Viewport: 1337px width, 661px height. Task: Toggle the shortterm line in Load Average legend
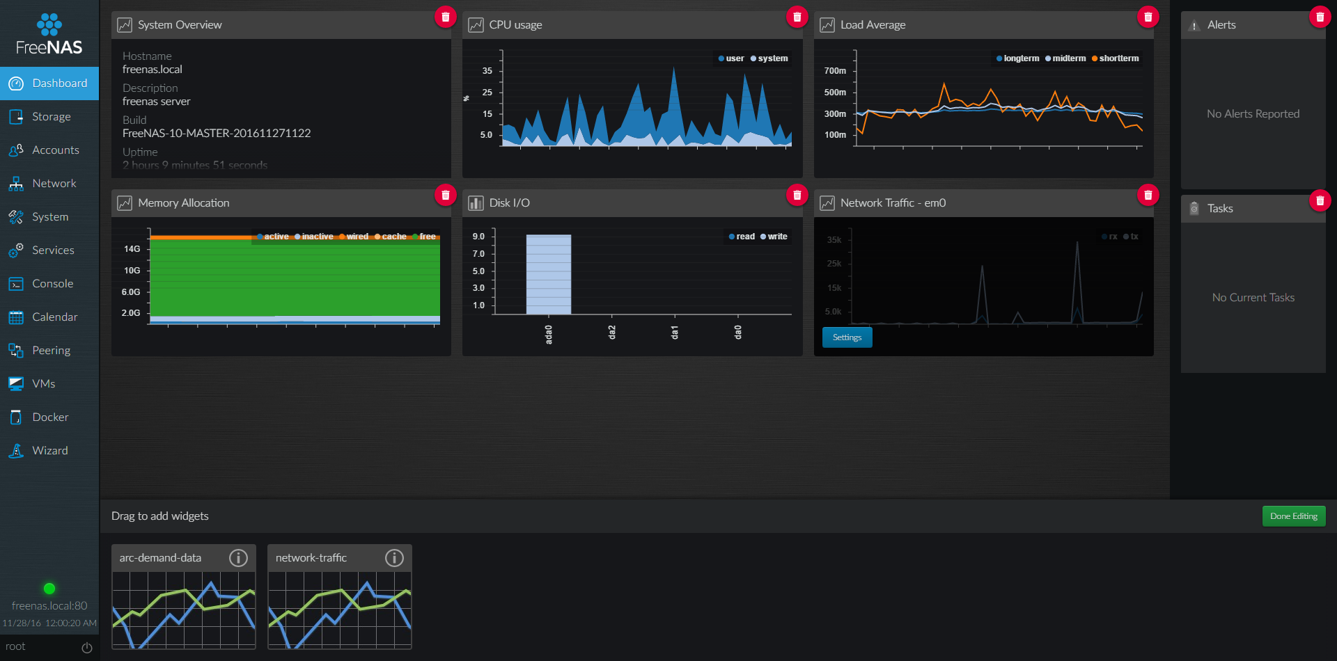coord(1116,58)
